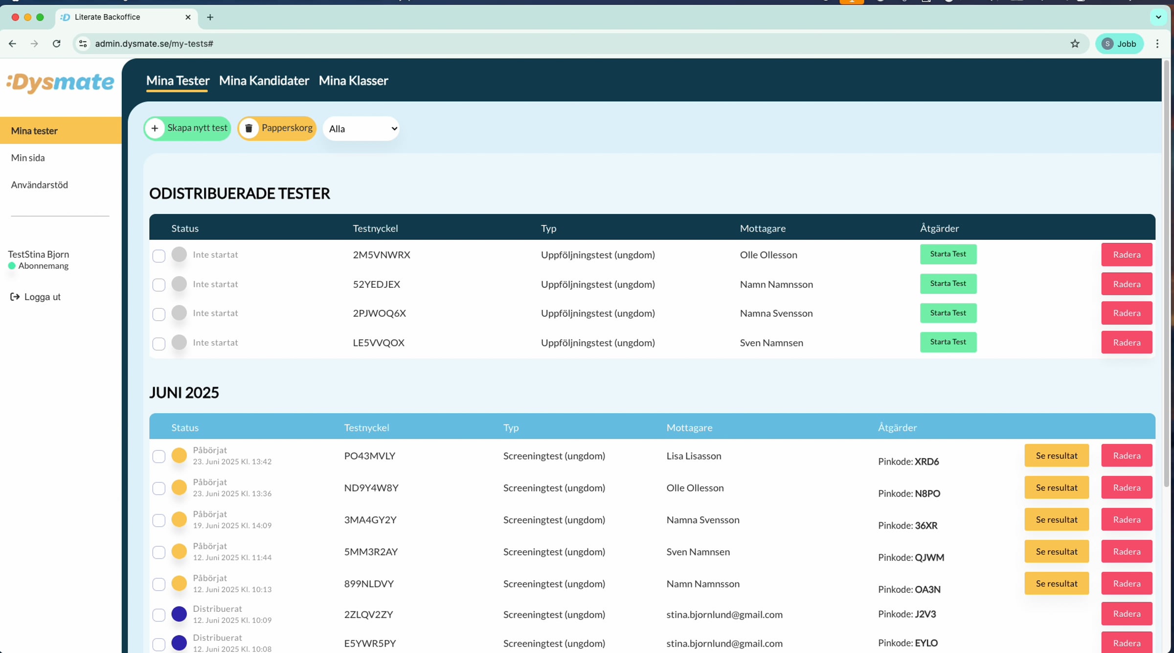
Task: Click orange status dot for 3MA4GY2Y
Action: 179,519
